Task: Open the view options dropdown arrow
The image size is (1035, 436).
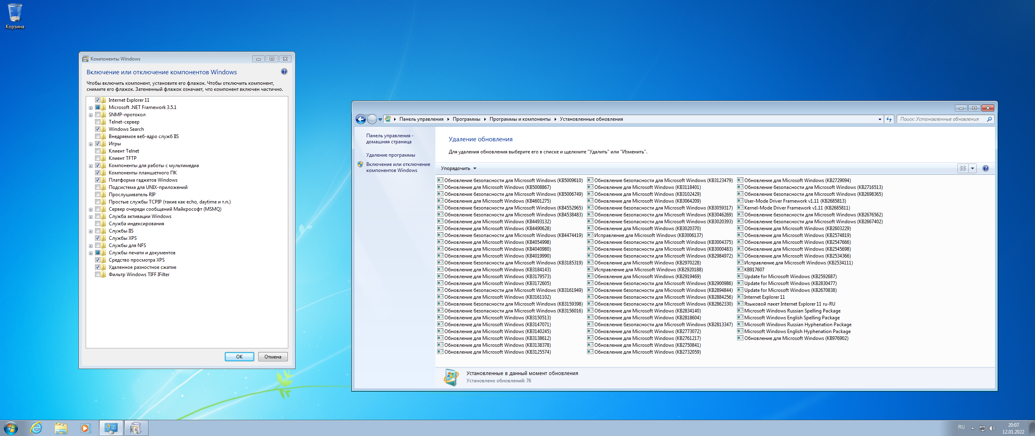Action: 973,168
